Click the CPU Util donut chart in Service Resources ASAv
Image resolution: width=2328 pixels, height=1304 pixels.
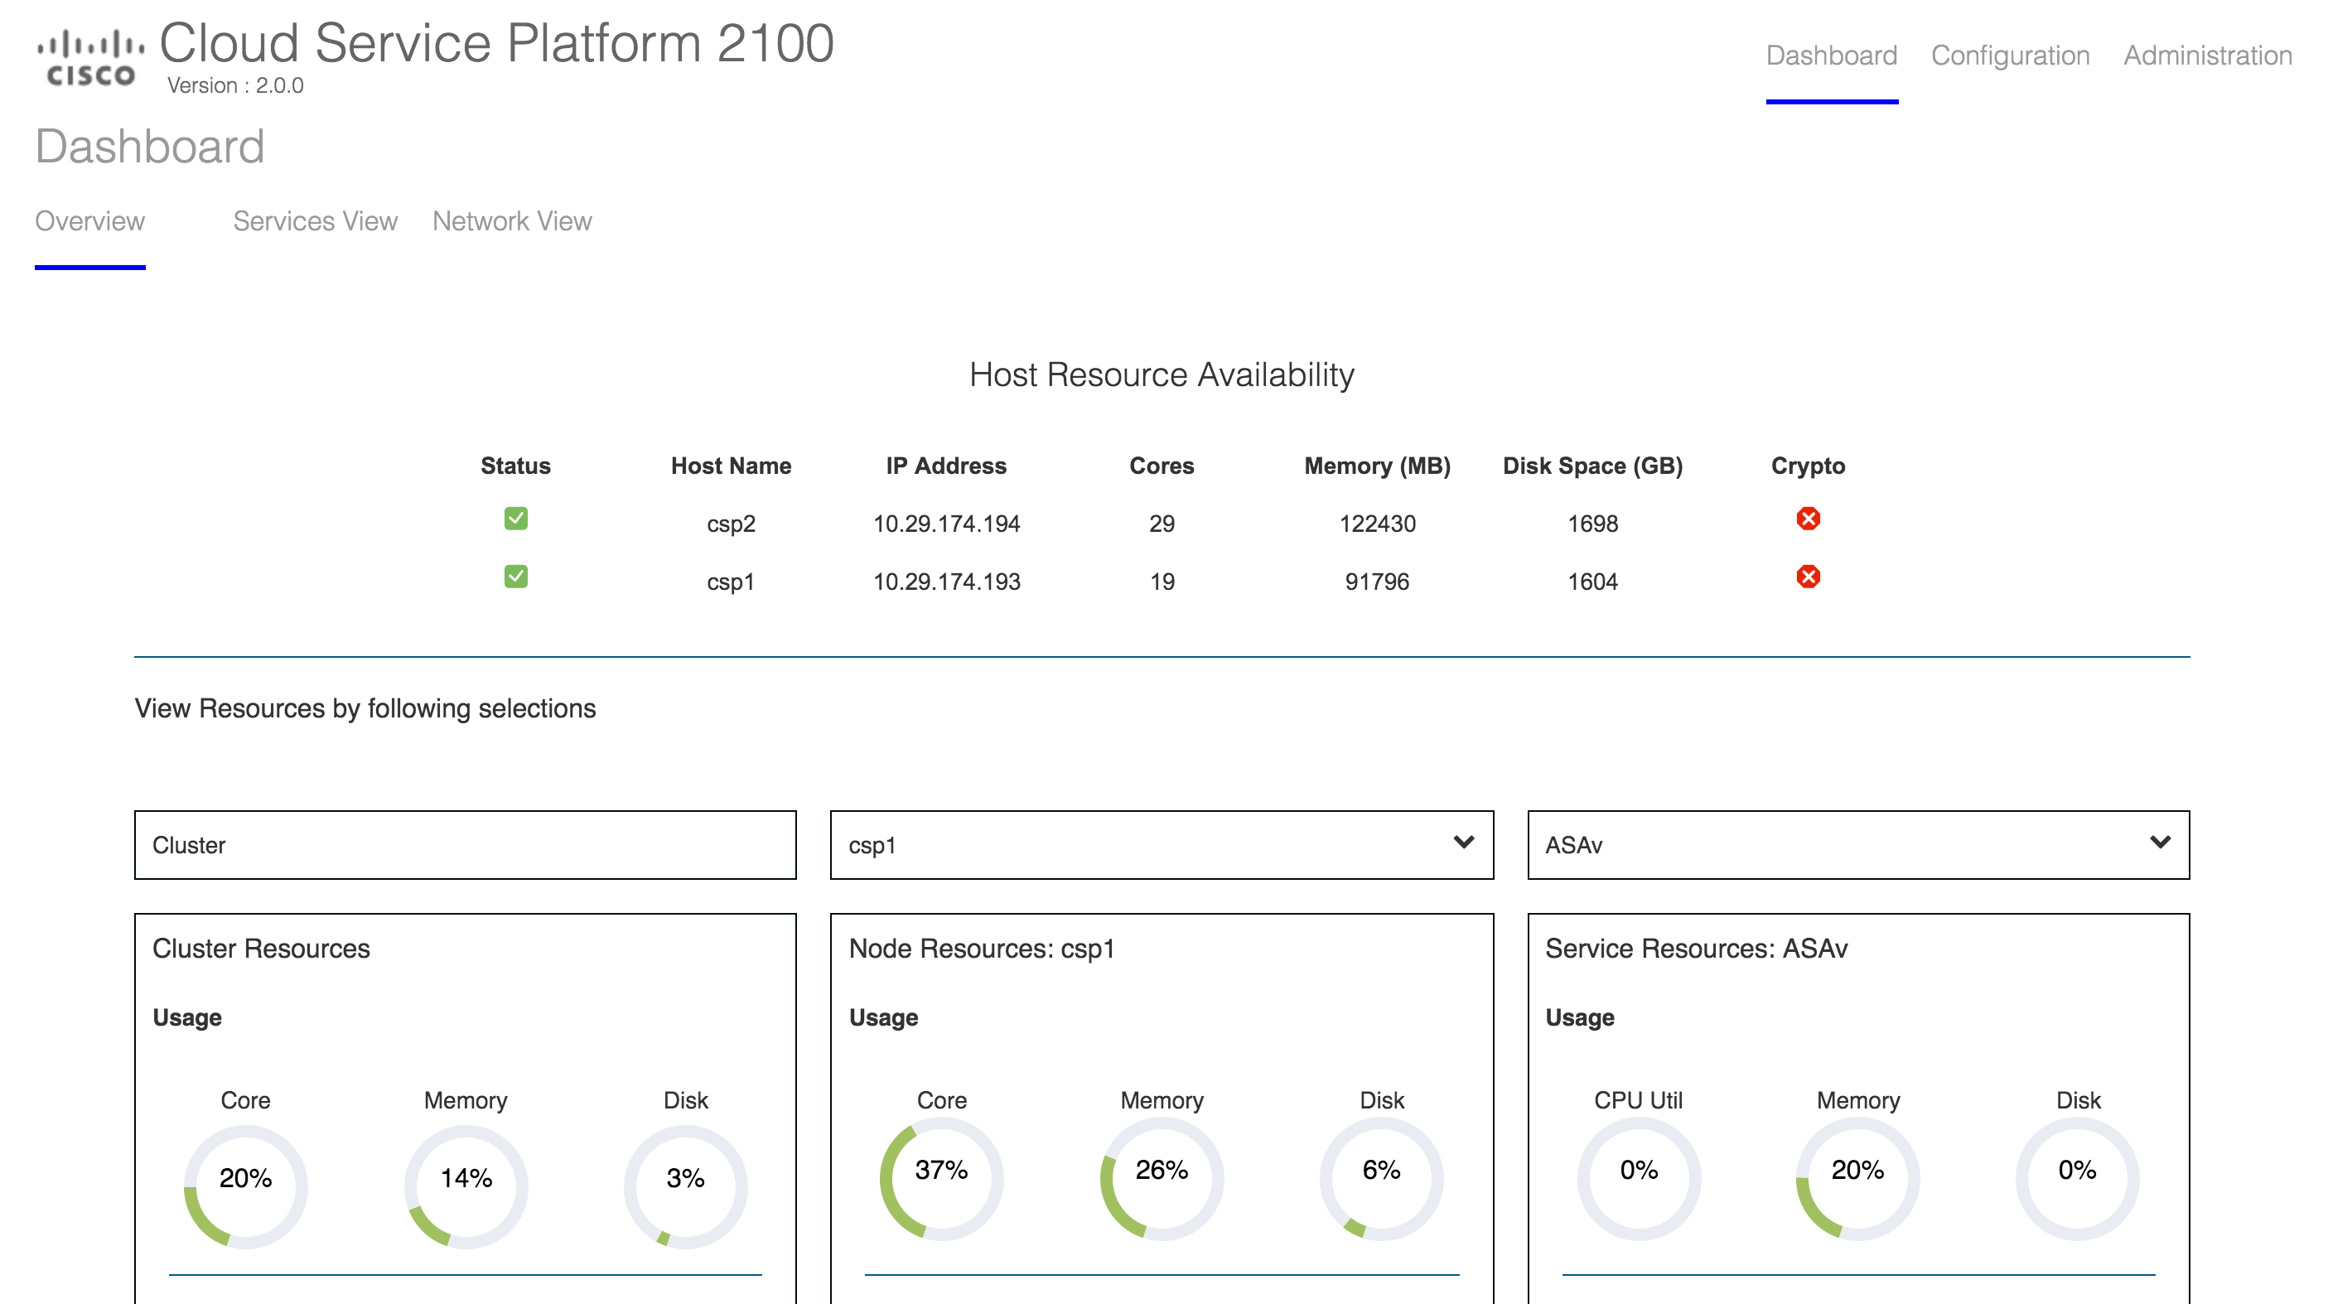(1640, 1181)
